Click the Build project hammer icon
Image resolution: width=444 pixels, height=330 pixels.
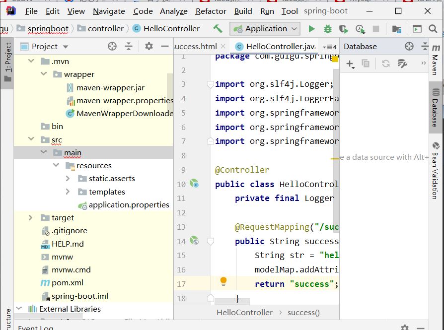tap(218, 29)
